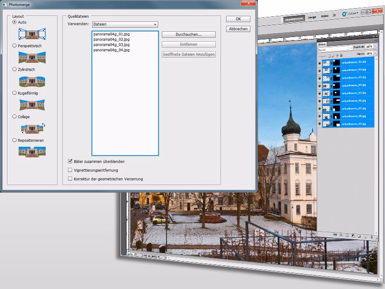Screen dimensions: 385x289
Task: Hide the ochsenhausen_01.jpg layer visibility eye
Action: coord(319,63)
